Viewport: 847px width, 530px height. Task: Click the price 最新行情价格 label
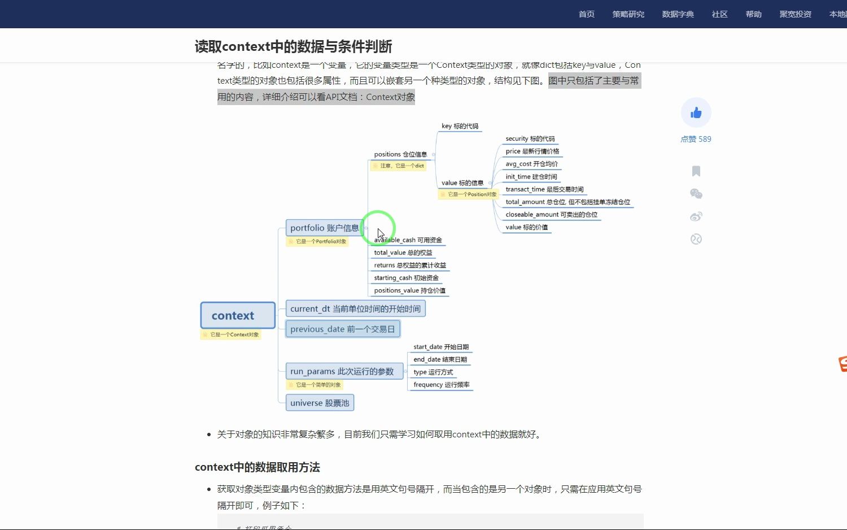532,151
